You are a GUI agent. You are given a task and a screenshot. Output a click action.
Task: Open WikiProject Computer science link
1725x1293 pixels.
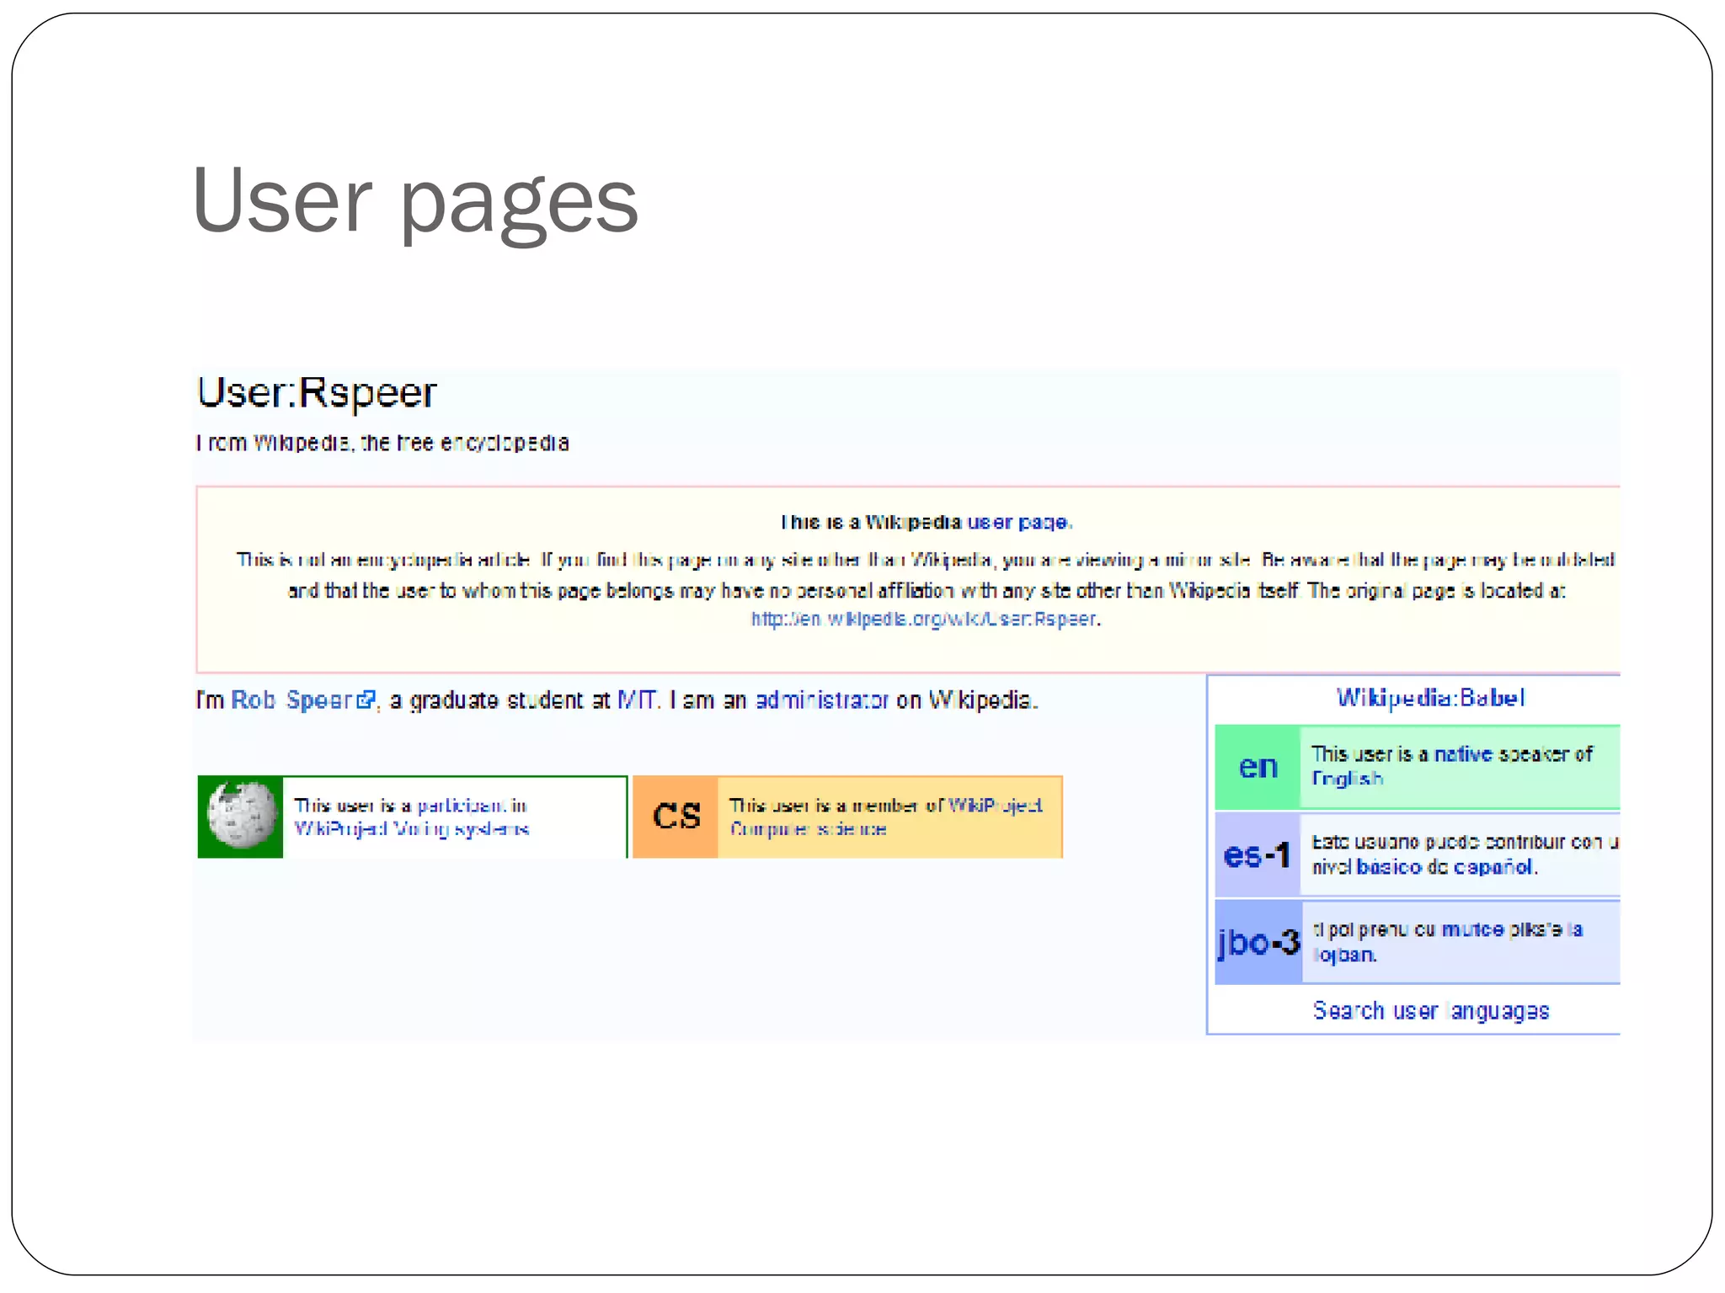(x=886, y=817)
